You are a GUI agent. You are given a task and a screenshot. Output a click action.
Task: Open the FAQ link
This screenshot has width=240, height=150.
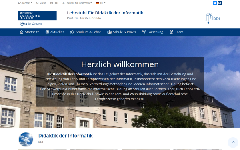tap(54, 3)
